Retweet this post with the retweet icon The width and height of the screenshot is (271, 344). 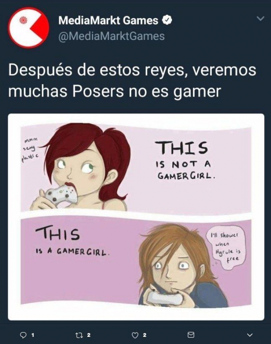78,335
